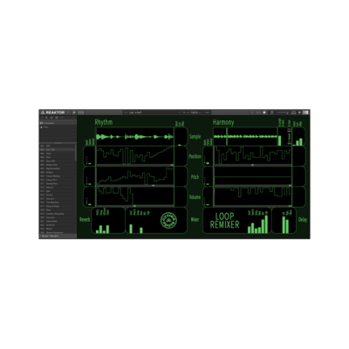Click the Delay bar sliders panel
The width and height of the screenshot is (349, 349).
284,220
